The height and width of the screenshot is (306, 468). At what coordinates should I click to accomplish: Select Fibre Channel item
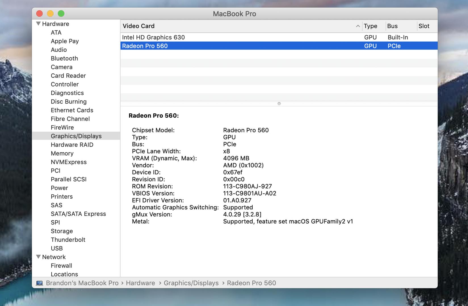[70, 119]
